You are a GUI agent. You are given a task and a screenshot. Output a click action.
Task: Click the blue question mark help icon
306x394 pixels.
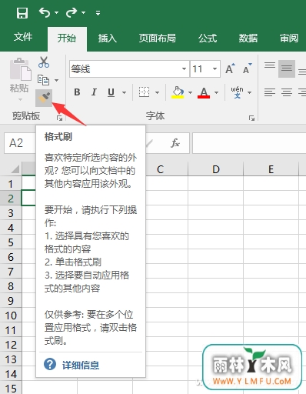click(x=50, y=364)
